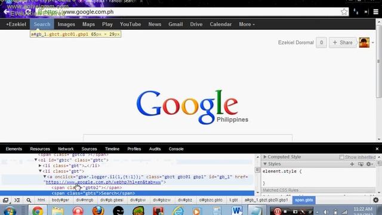Click the address bar URL field
Image resolution: width=382 pixels, height=215 pixels.
(190, 12)
